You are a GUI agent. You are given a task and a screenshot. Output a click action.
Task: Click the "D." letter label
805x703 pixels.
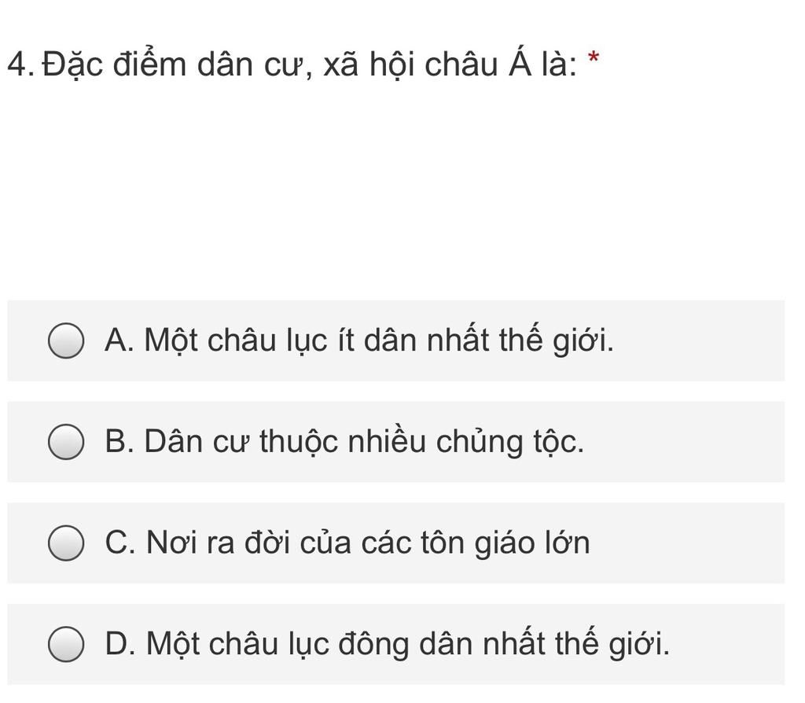[120, 643]
